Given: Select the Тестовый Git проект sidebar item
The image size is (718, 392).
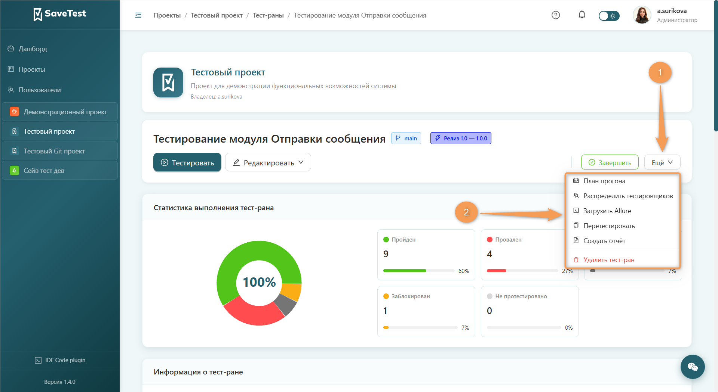Looking at the screenshot, I should tap(60, 151).
